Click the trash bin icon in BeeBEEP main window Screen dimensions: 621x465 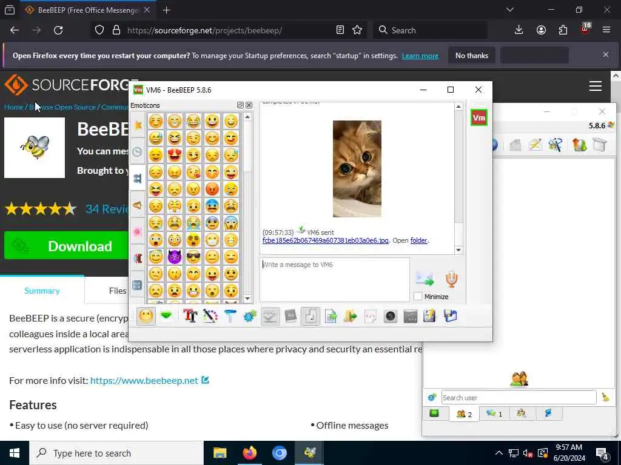click(x=600, y=145)
